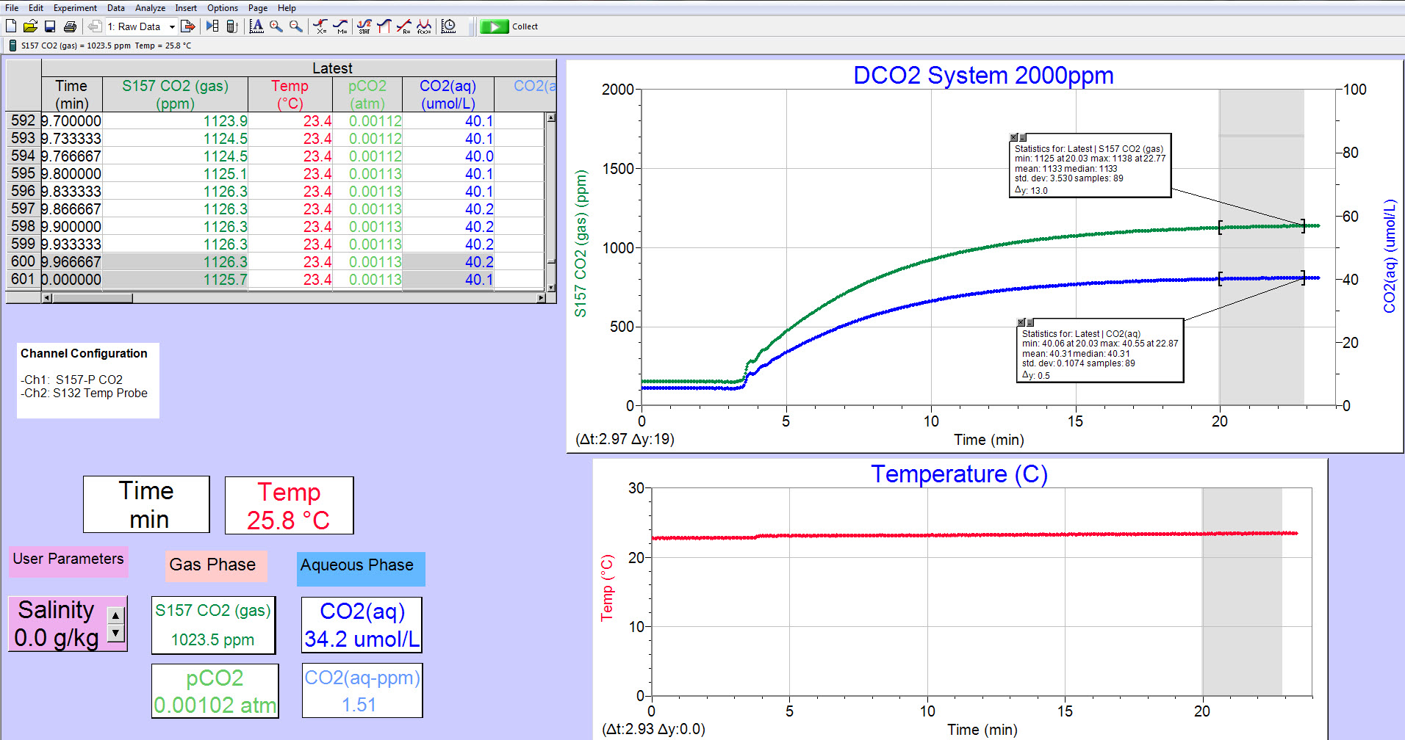Open the Analyze menu

149,7
